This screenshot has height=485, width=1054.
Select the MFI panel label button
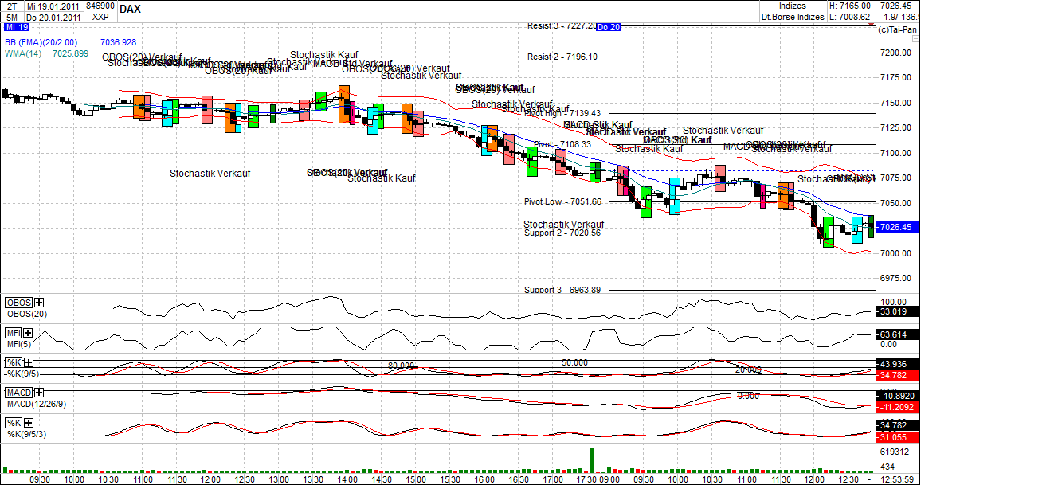(13, 331)
